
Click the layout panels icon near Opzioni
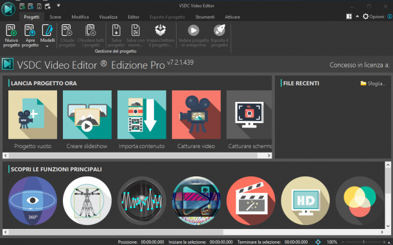pyautogui.click(x=349, y=17)
